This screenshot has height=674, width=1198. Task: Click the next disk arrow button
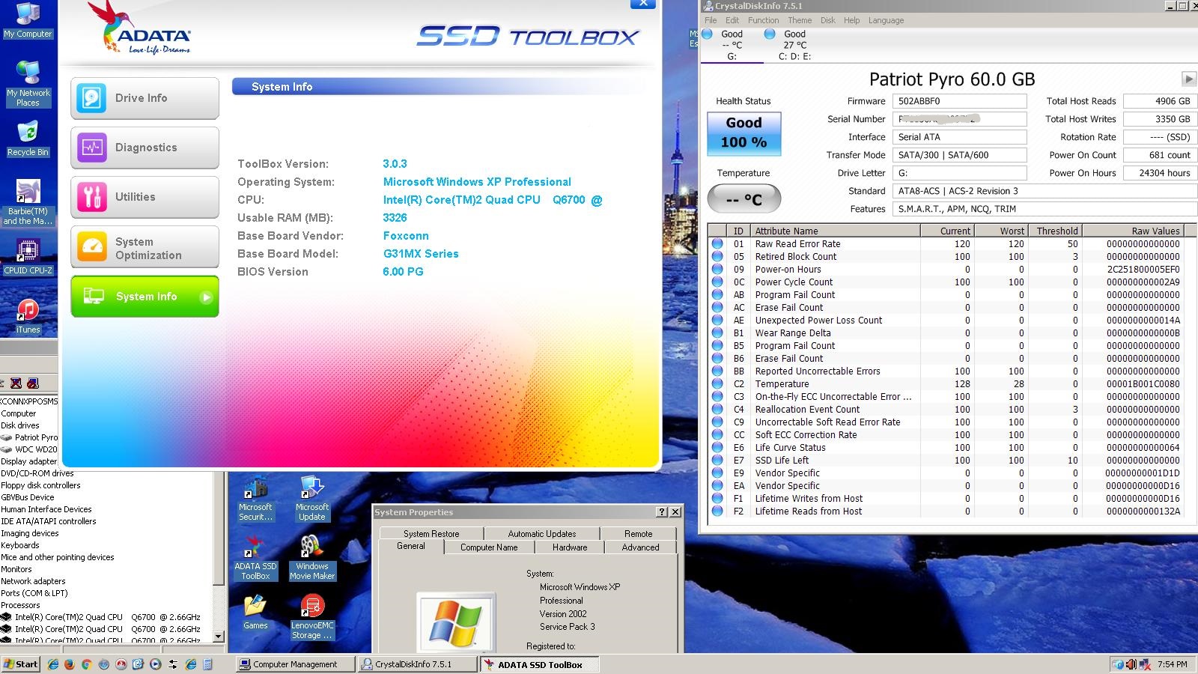(1188, 79)
